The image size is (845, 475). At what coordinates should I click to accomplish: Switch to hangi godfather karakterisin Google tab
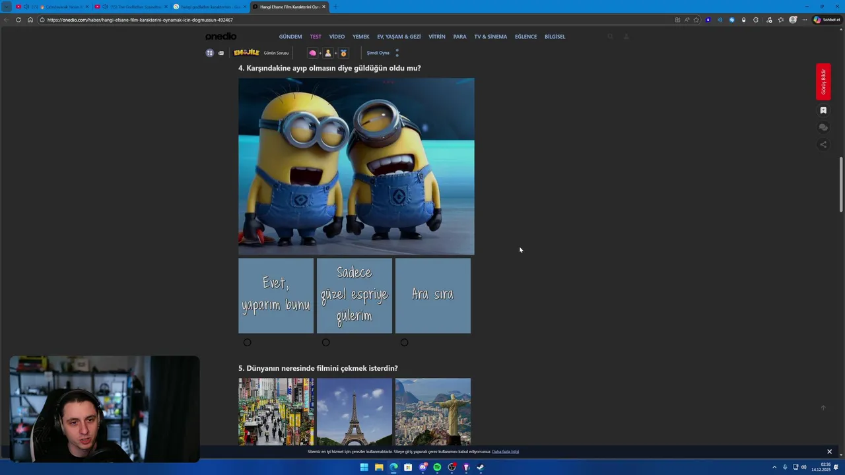click(x=210, y=7)
